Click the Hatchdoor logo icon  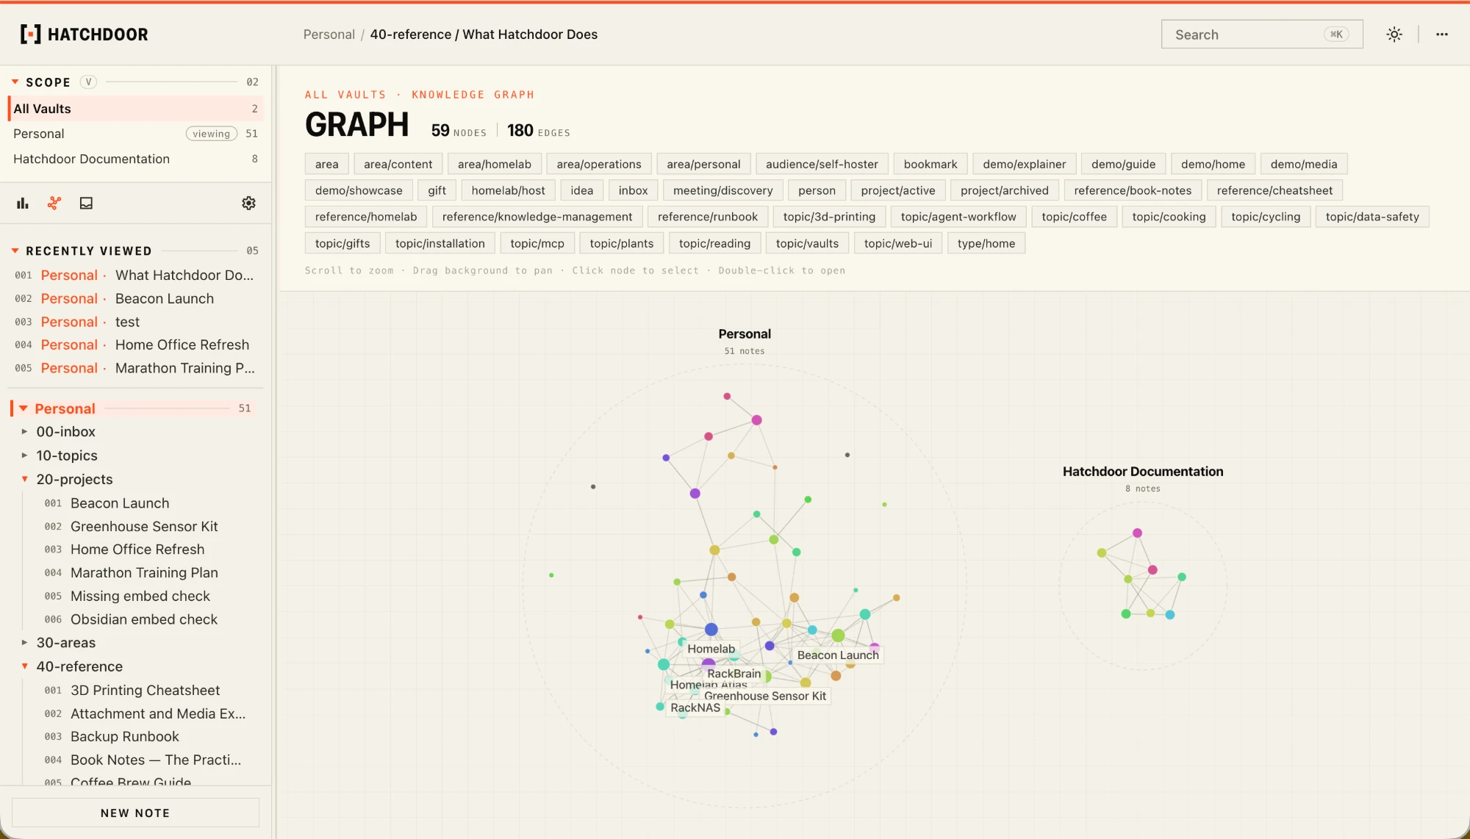(x=30, y=35)
